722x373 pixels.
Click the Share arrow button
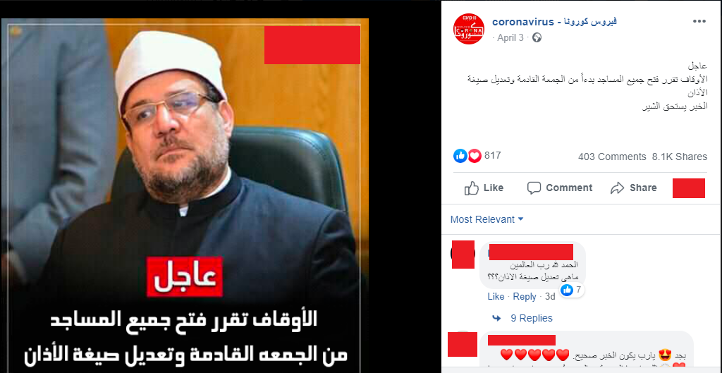pos(634,188)
